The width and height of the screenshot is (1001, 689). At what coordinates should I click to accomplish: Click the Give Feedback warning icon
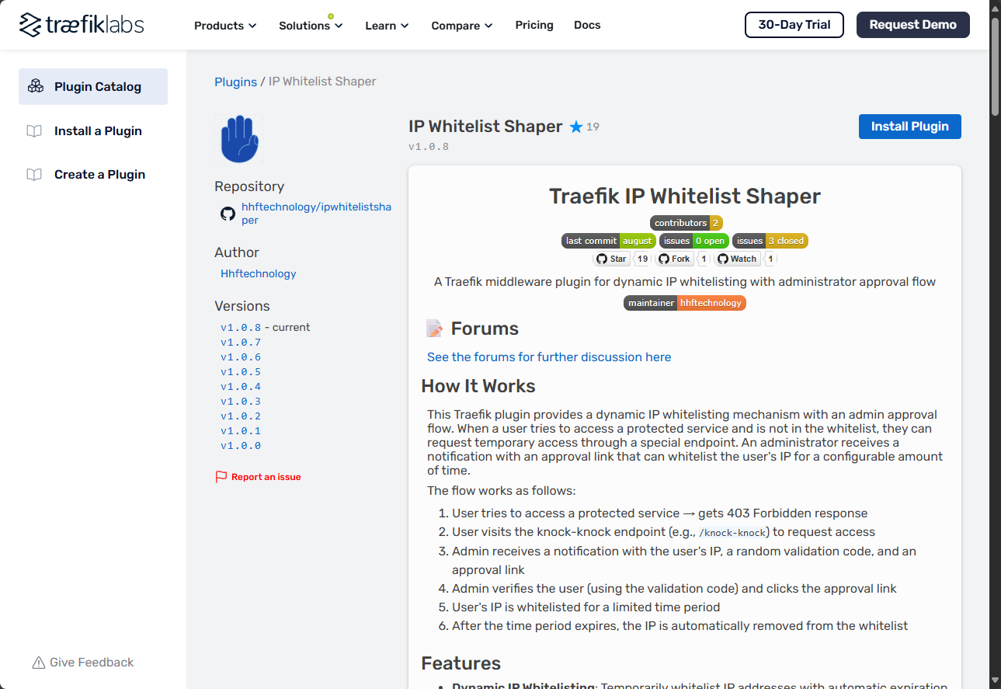click(39, 663)
